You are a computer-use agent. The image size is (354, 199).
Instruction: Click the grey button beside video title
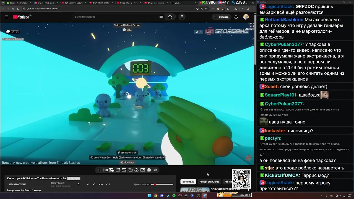pos(74,179)
